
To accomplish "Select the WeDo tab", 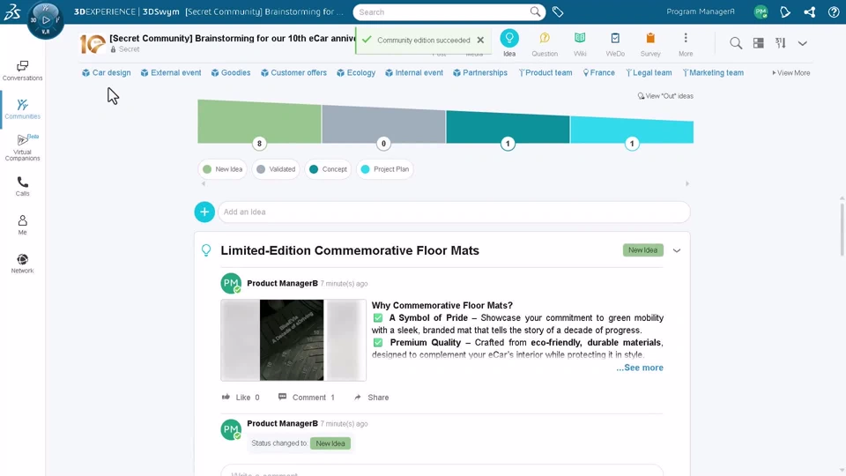I will (x=615, y=43).
